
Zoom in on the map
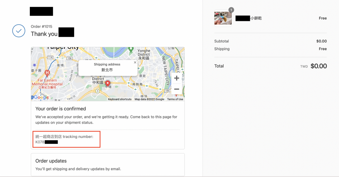click(x=176, y=78)
